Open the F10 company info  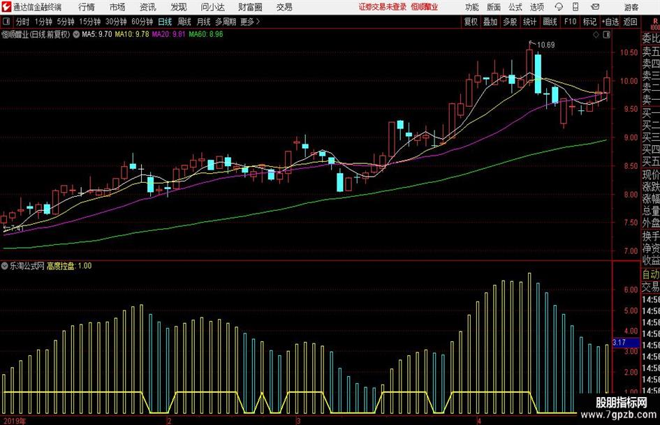click(571, 22)
